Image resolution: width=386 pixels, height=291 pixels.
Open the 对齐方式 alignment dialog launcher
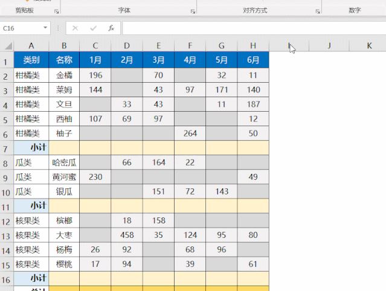(317, 11)
